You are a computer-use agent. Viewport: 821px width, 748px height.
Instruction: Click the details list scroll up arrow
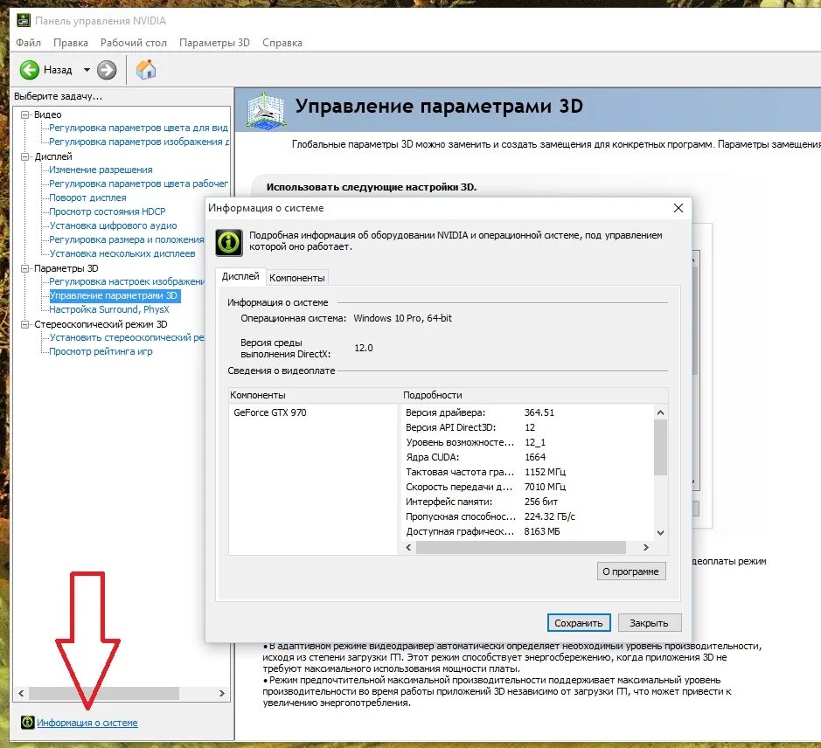[660, 412]
